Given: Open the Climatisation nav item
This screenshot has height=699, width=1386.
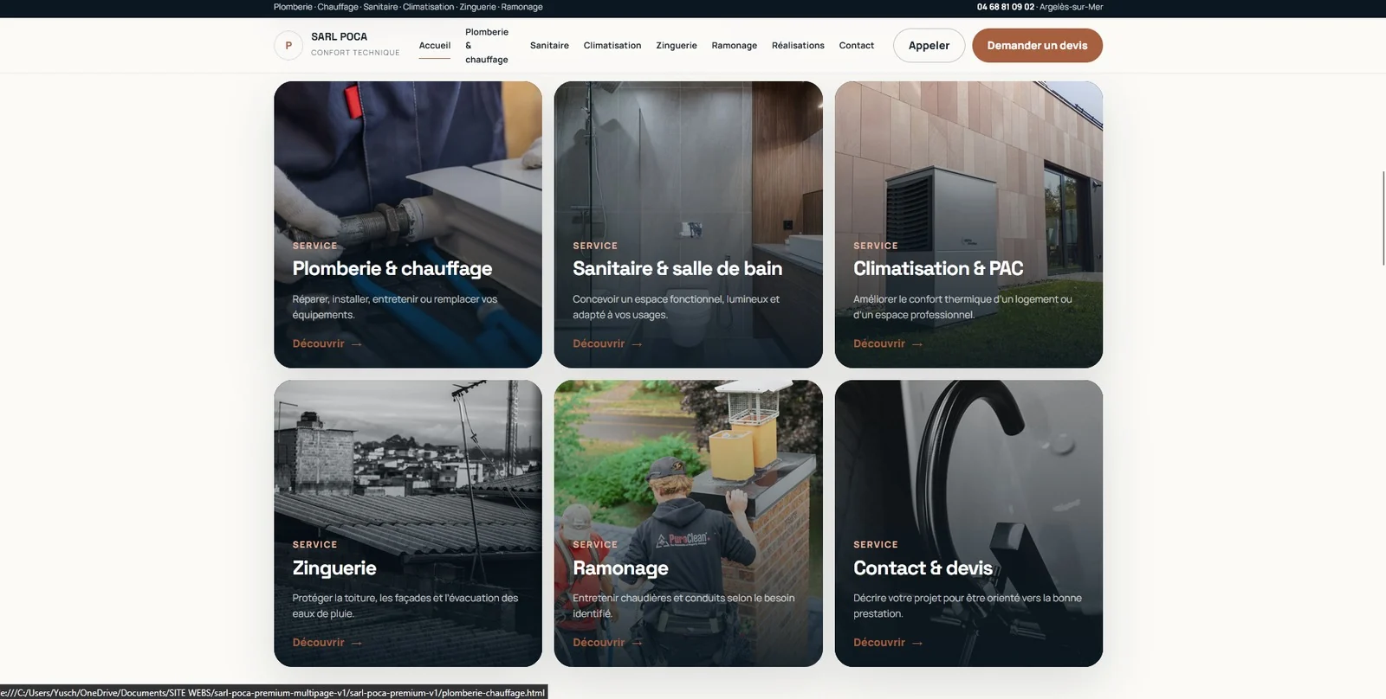Looking at the screenshot, I should point(612,46).
